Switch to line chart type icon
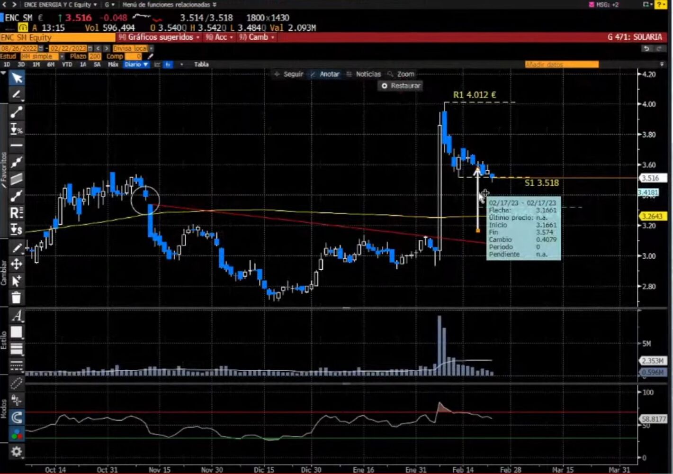673x474 pixels. pos(157,64)
